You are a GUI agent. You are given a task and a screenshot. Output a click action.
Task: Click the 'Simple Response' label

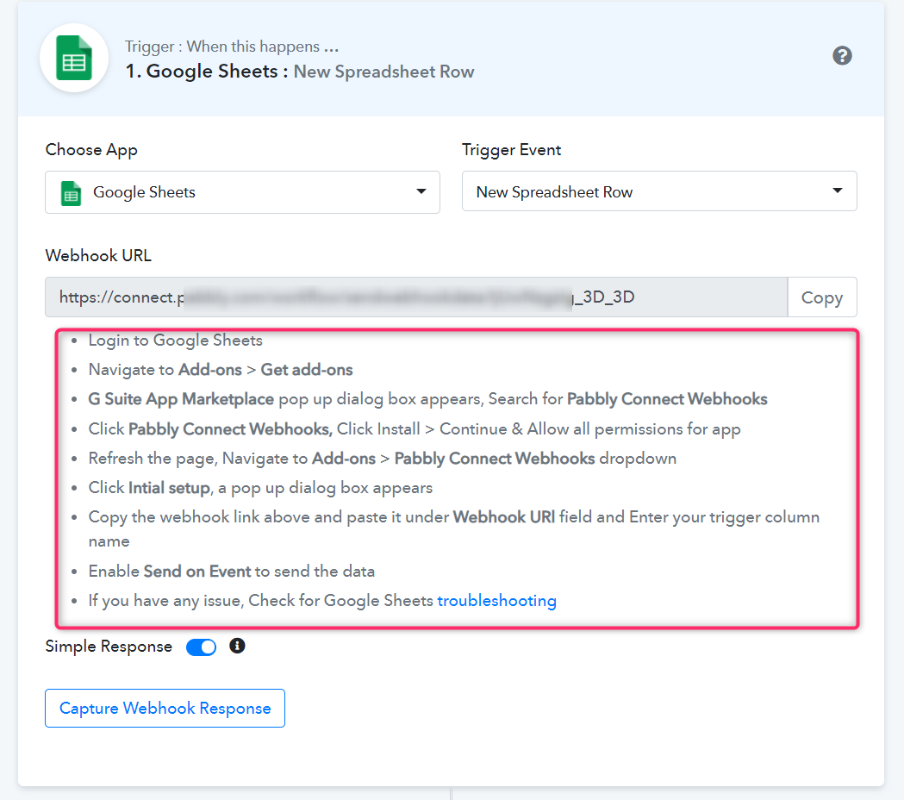pyautogui.click(x=109, y=647)
